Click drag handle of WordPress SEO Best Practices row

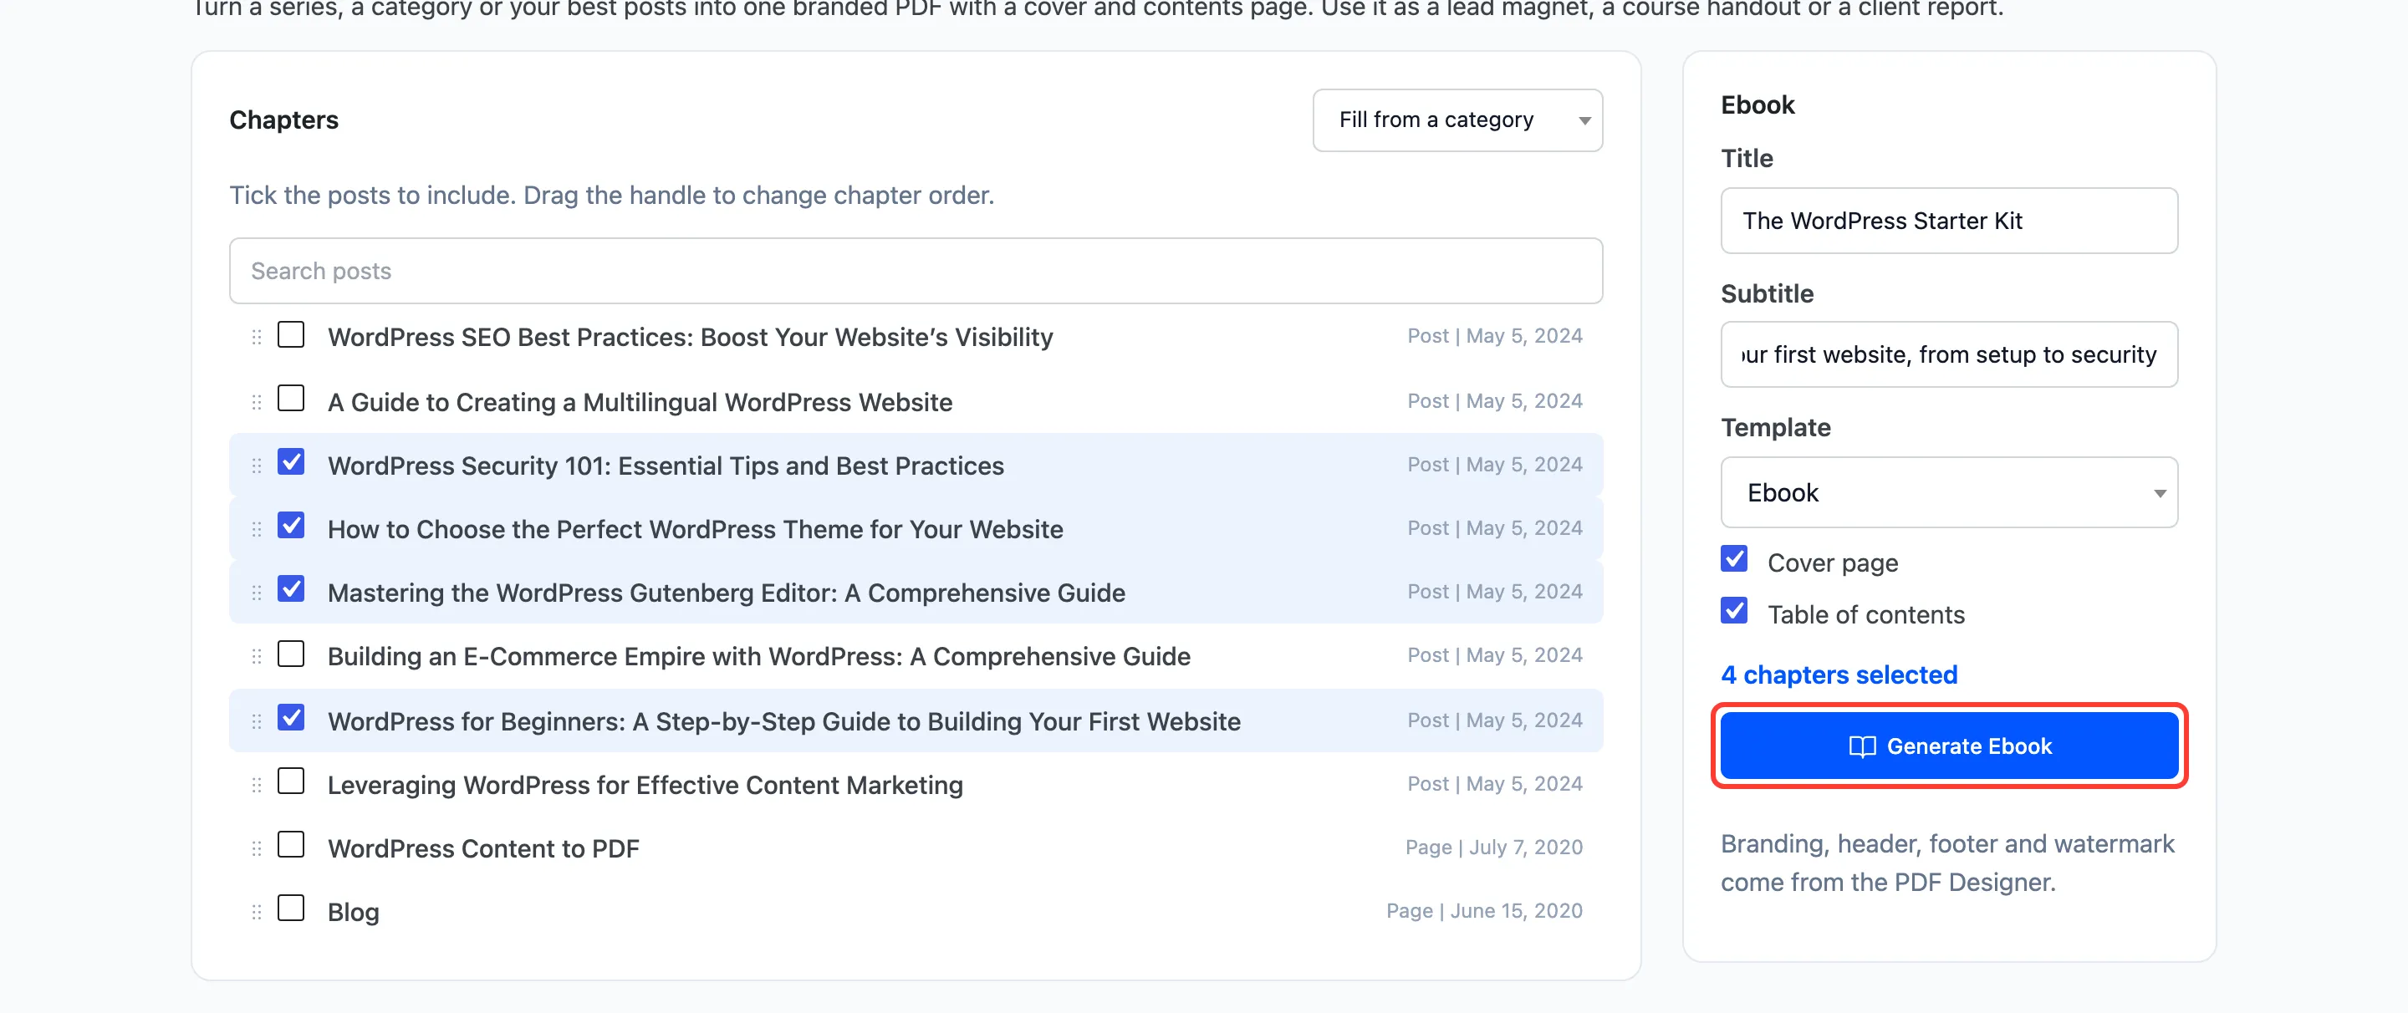click(256, 338)
